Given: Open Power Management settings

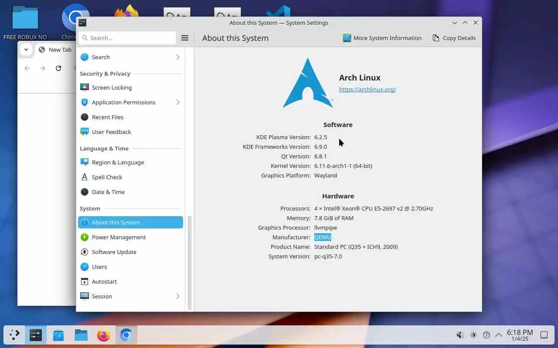Looking at the screenshot, I should point(130,237).
